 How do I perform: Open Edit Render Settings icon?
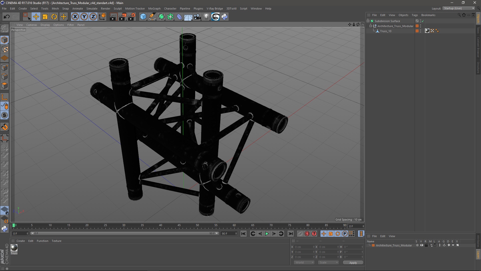pos(132,17)
